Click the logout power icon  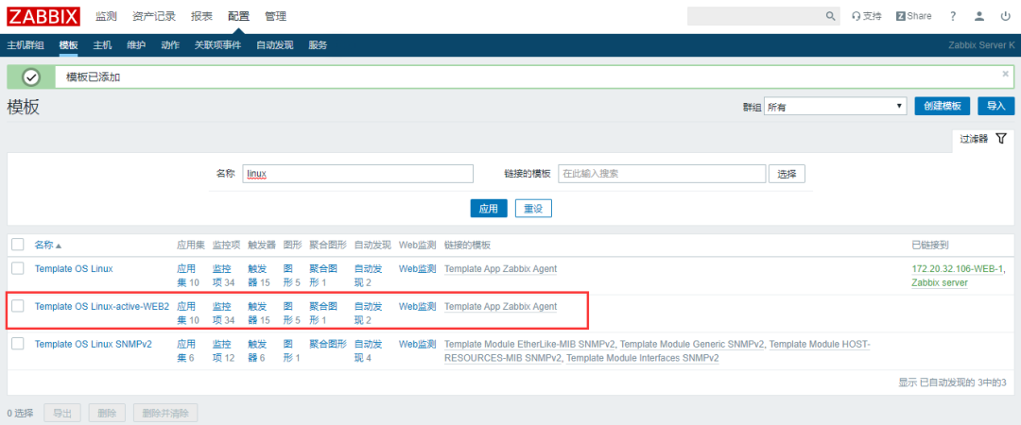(1005, 16)
